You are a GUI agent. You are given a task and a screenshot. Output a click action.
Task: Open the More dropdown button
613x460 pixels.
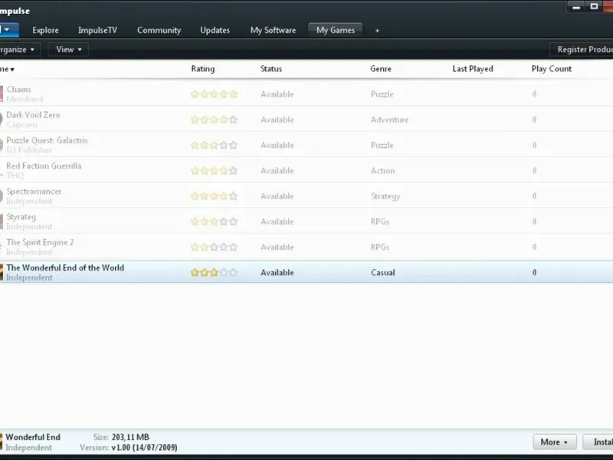tap(554, 442)
